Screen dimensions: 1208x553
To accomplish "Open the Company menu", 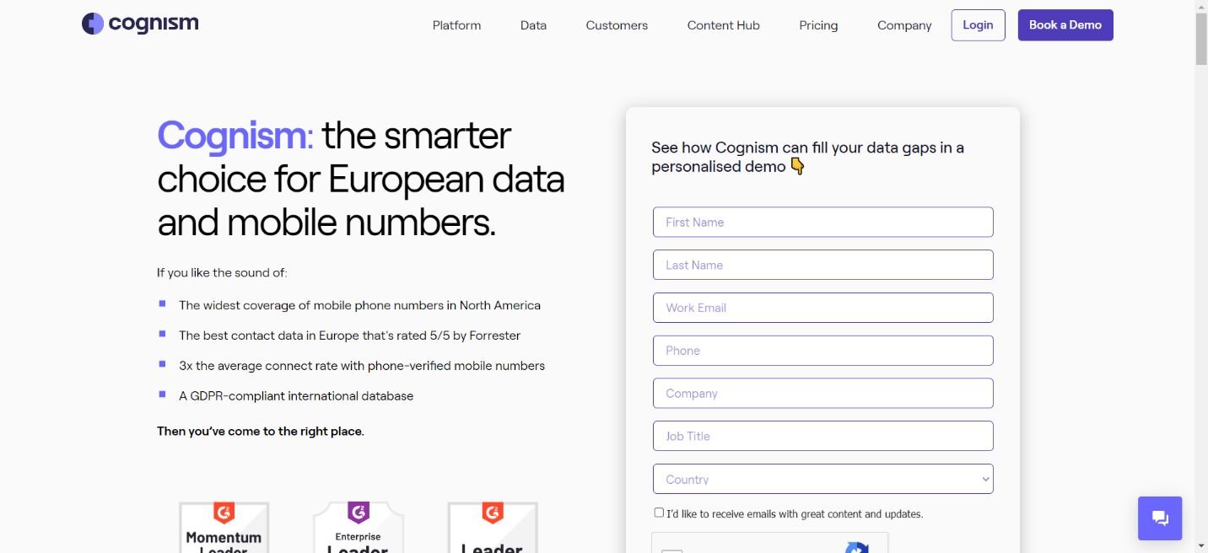I will click(904, 25).
